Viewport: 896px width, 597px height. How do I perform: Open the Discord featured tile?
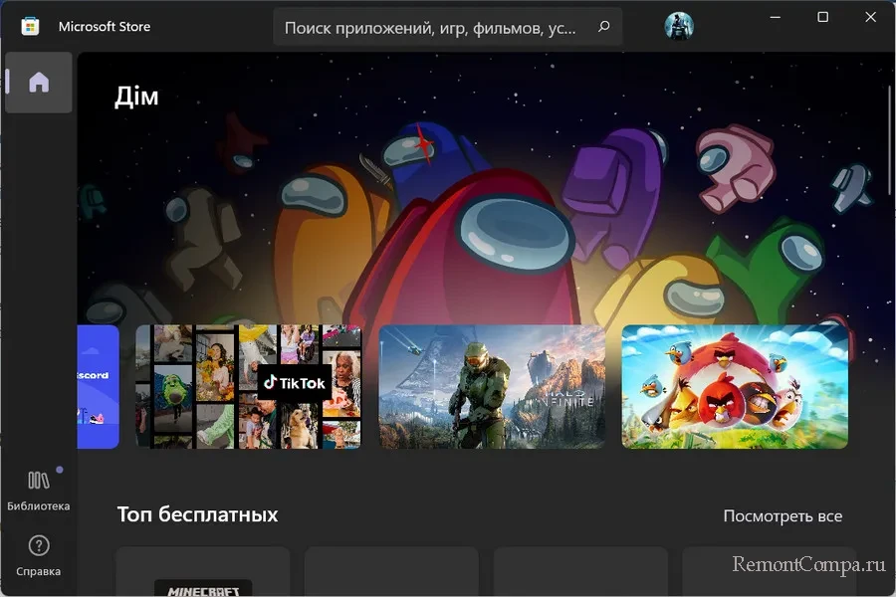click(98, 386)
